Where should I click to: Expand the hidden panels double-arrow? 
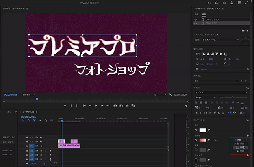pos(15,112)
